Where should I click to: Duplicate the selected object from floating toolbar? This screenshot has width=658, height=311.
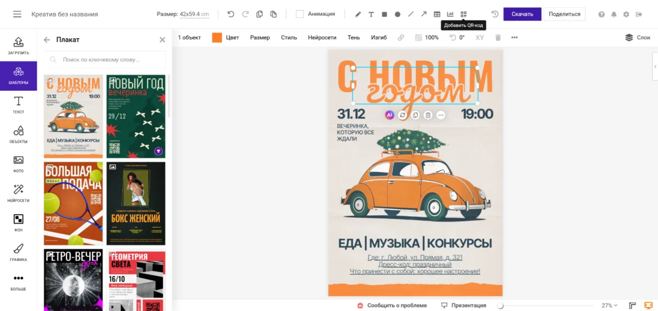[x=415, y=115]
